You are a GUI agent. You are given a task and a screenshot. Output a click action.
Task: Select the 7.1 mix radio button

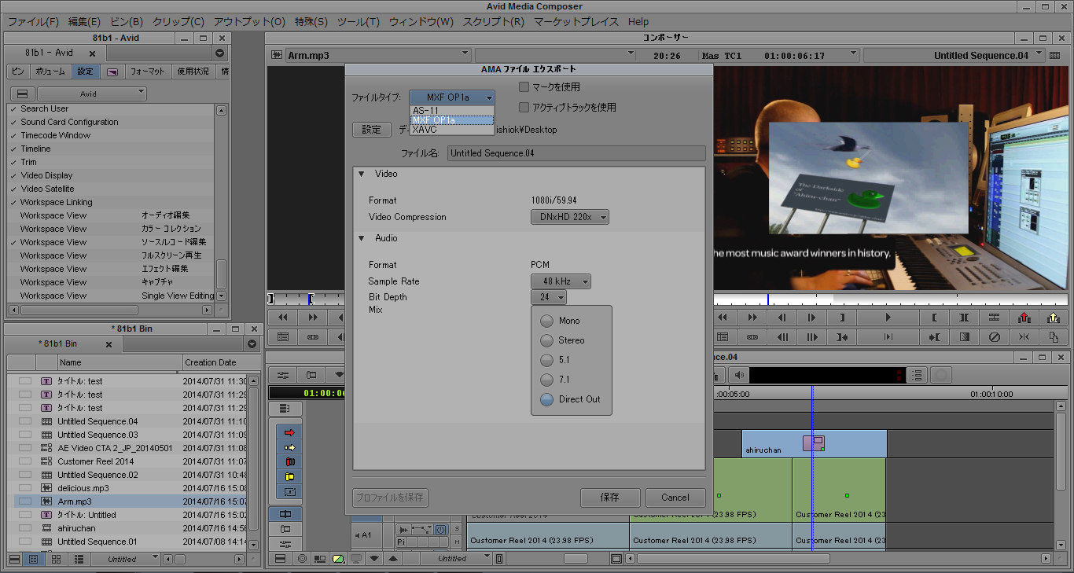546,380
